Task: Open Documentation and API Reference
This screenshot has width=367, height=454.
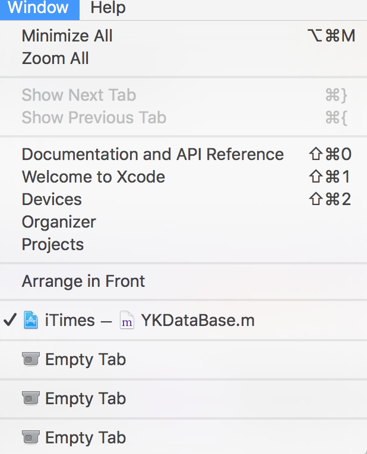Action: point(153,155)
